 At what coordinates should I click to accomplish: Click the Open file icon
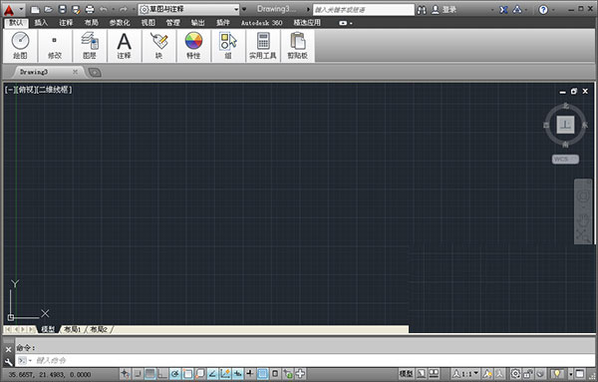(49, 10)
